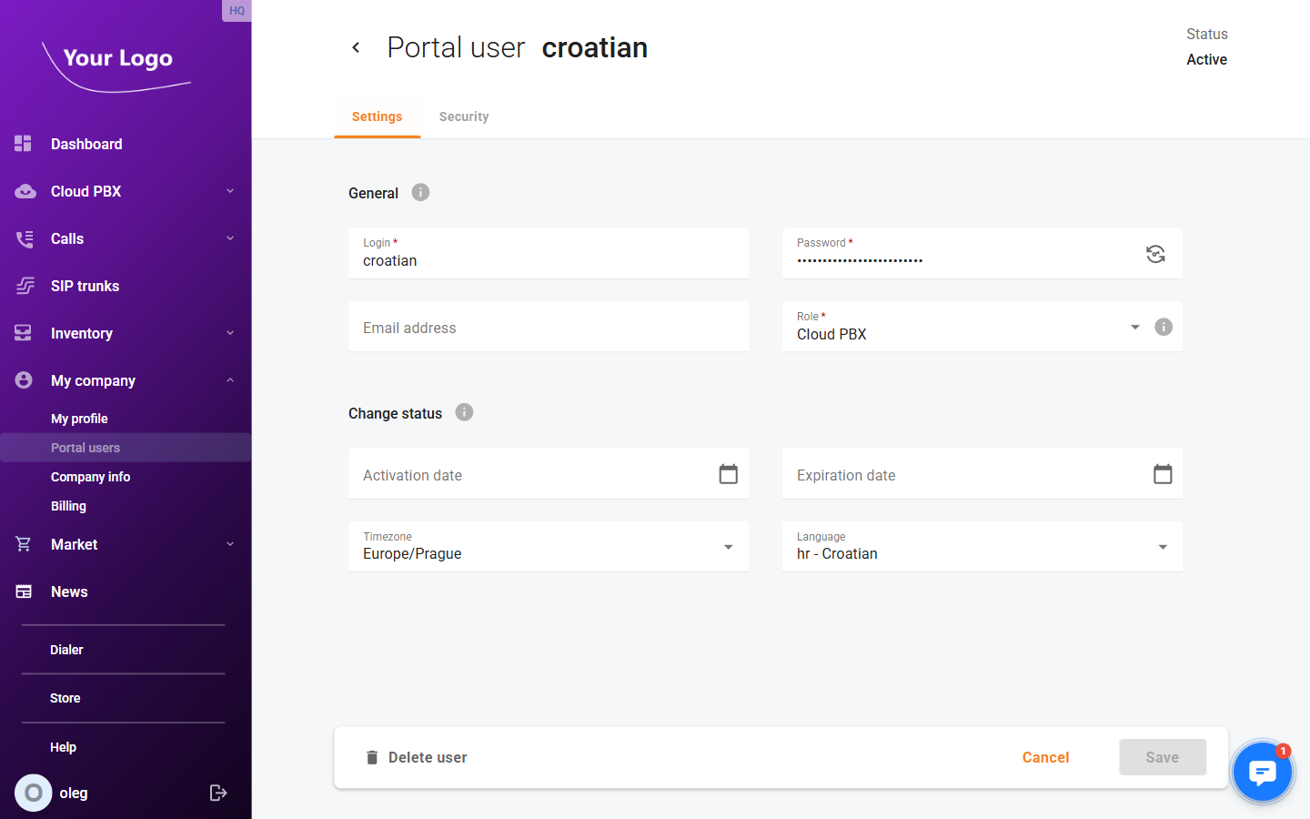Screen dimensions: 1310x819
Task: Open the Timezone dropdown
Action: 728,546
